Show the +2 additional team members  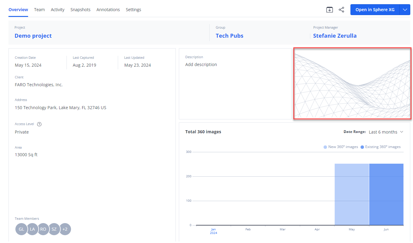coord(65,229)
